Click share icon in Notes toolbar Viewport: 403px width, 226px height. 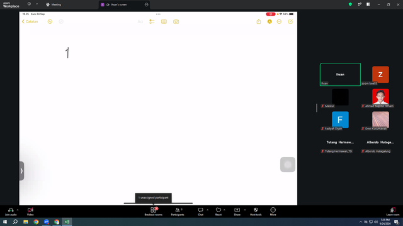click(x=259, y=21)
